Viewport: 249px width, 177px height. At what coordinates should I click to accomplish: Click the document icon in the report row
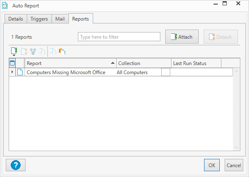(x=20, y=72)
